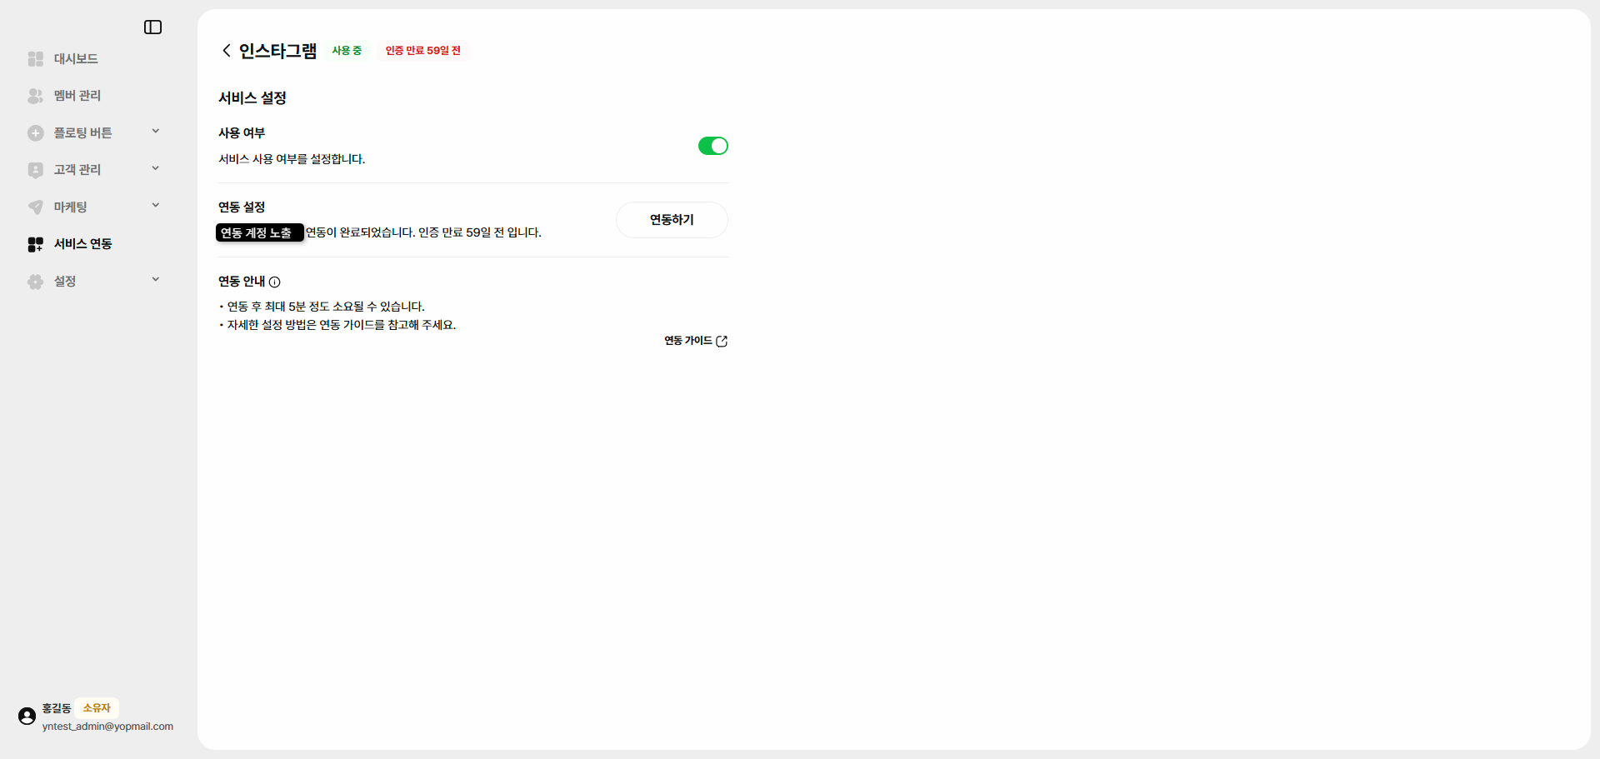The width and height of the screenshot is (1600, 759).
Task: Click the 연동하기 button
Action: (672, 220)
